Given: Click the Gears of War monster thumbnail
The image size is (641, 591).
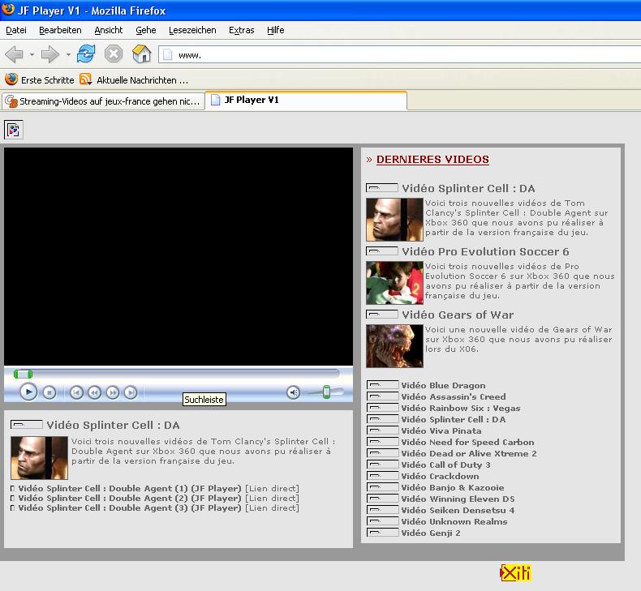Looking at the screenshot, I should coord(394,346).
